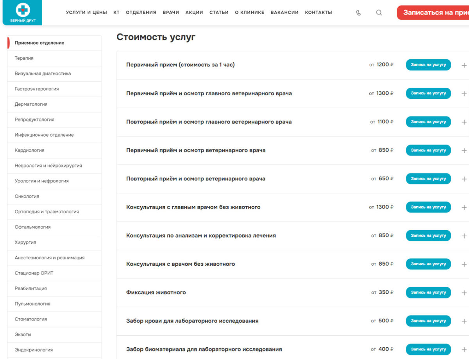Open the Врачи page

[171, 13]
